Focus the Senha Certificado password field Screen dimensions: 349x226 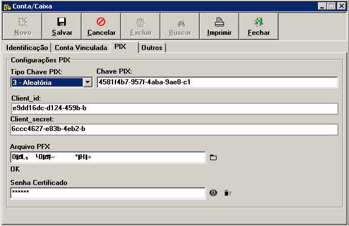click(108, 193)
